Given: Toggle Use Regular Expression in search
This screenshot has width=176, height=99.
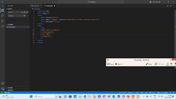Looking at the screenshot, I should tap(27, 12).
